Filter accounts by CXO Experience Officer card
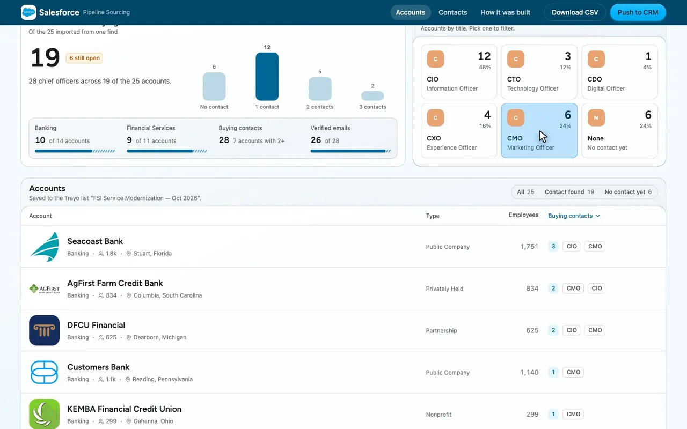 459,131
